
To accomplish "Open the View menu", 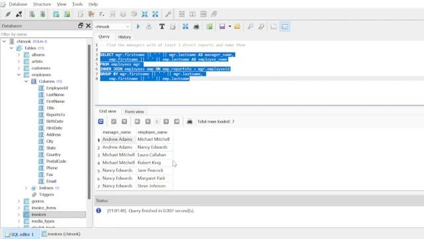I will click(x=62, y=4).
